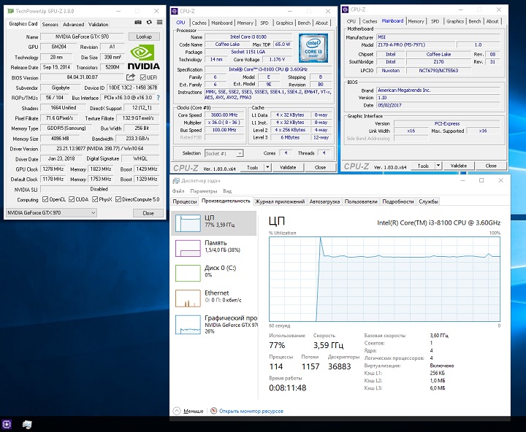Select the CPU (ЦП) performance graph thumbnail
The width and height of the screenshot is (526, 432).
pos(188,223)
